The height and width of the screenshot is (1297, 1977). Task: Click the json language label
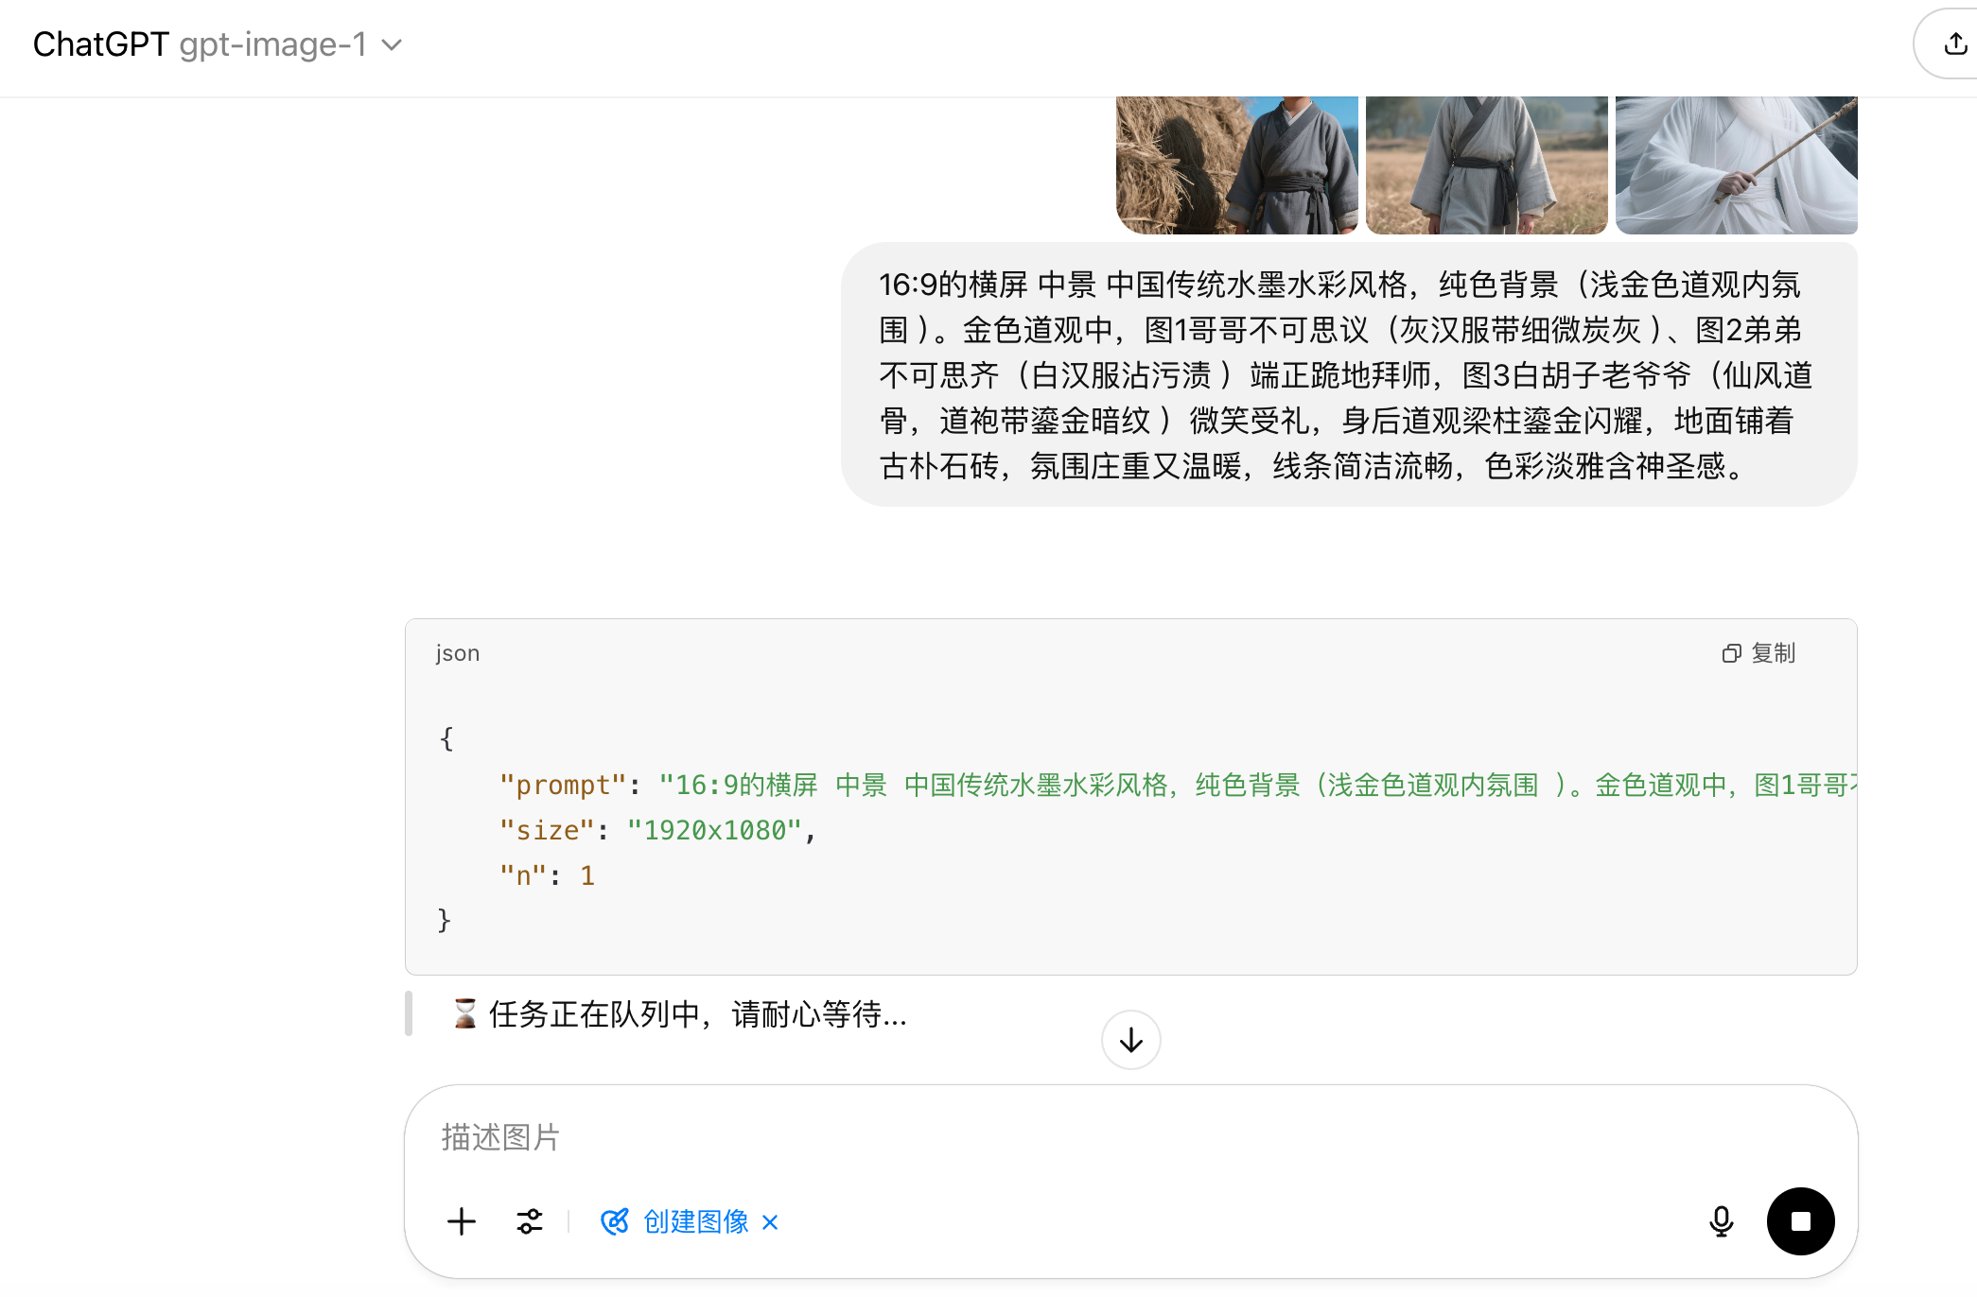pyautogui.click(x=458, y=653)
